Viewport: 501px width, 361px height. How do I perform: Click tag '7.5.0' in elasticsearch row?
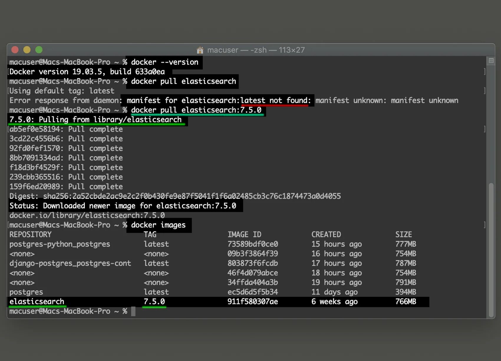point(154,302)
